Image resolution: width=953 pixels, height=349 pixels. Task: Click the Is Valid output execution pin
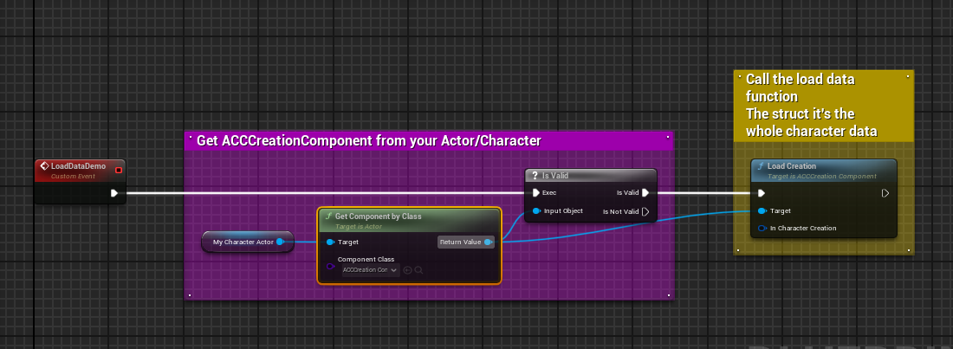pyautogui.click(x=645, y=193)
